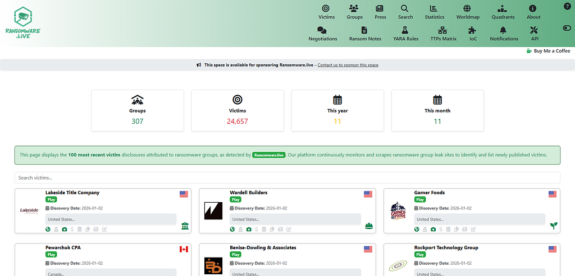Viewport: 575px width, 276px height.
Task: Click the camera icon on the Garner Foods card
Action: pyautogui.click(x=433, y=230)
